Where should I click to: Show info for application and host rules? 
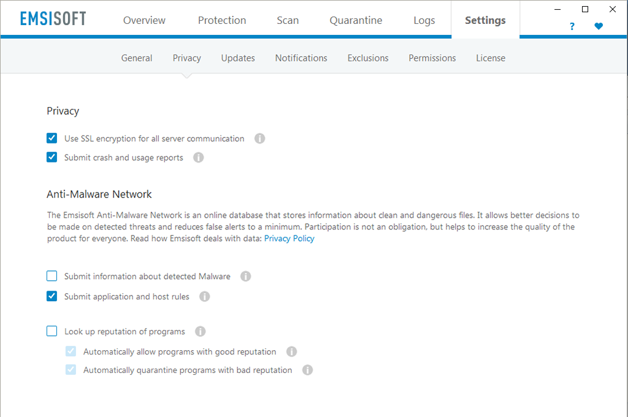point(204,297)
